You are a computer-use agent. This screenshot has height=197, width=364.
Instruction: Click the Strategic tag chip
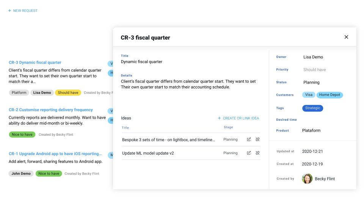(312, 108)
